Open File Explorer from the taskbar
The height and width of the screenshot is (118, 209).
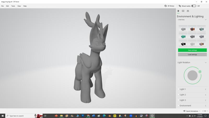pos(61,116)
